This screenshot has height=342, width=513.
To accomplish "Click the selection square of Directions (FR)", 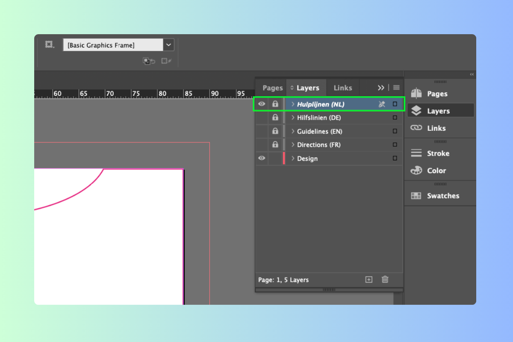I will pyautogui.click(x=395, y=145).
